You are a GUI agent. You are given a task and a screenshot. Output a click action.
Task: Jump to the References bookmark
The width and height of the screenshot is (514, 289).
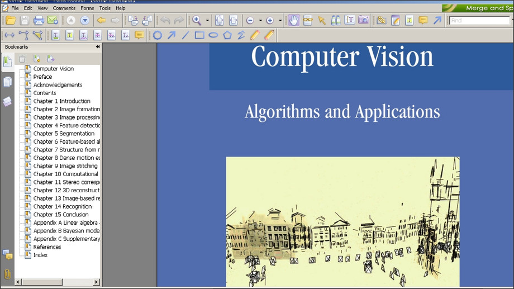click(x=47, y=247)
